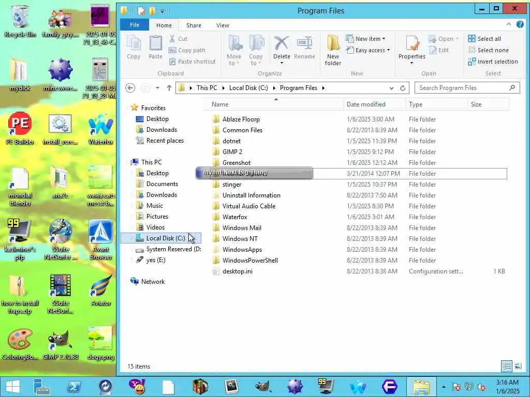This screenshot has width=530, height=397.
Task: Select Documents under This PC
Action: pyautogui.click(x=162, y=184)
